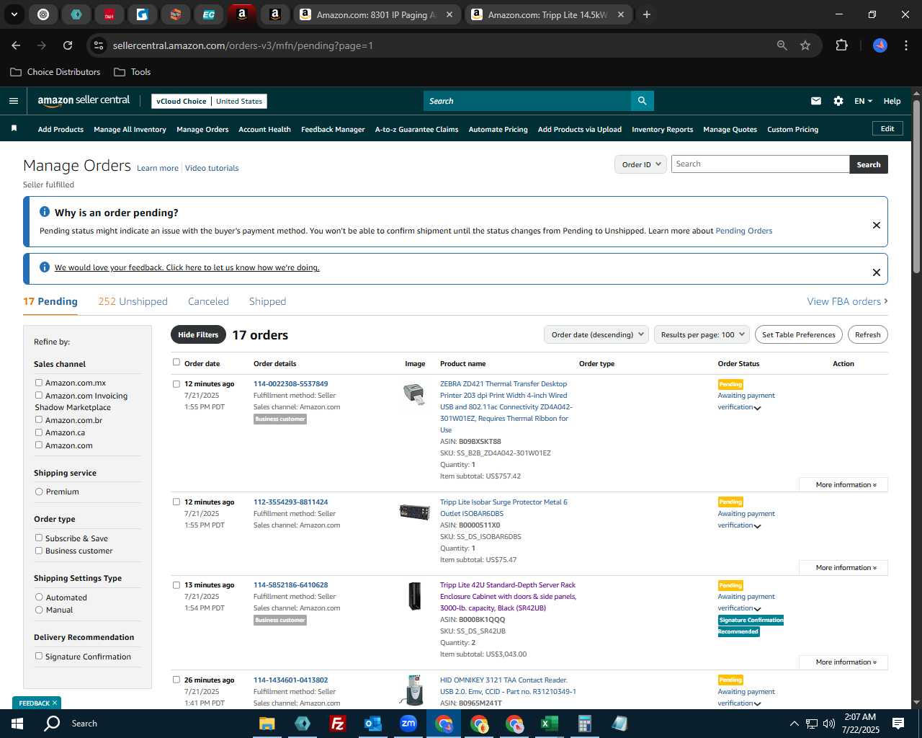Toggle the select-all orders checkbox
The height and width of the screenshot is (738, 922).
176,363
